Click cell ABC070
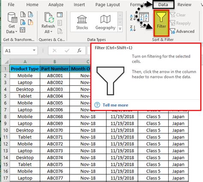The image size is (203, 182). (x=55, y=130)
